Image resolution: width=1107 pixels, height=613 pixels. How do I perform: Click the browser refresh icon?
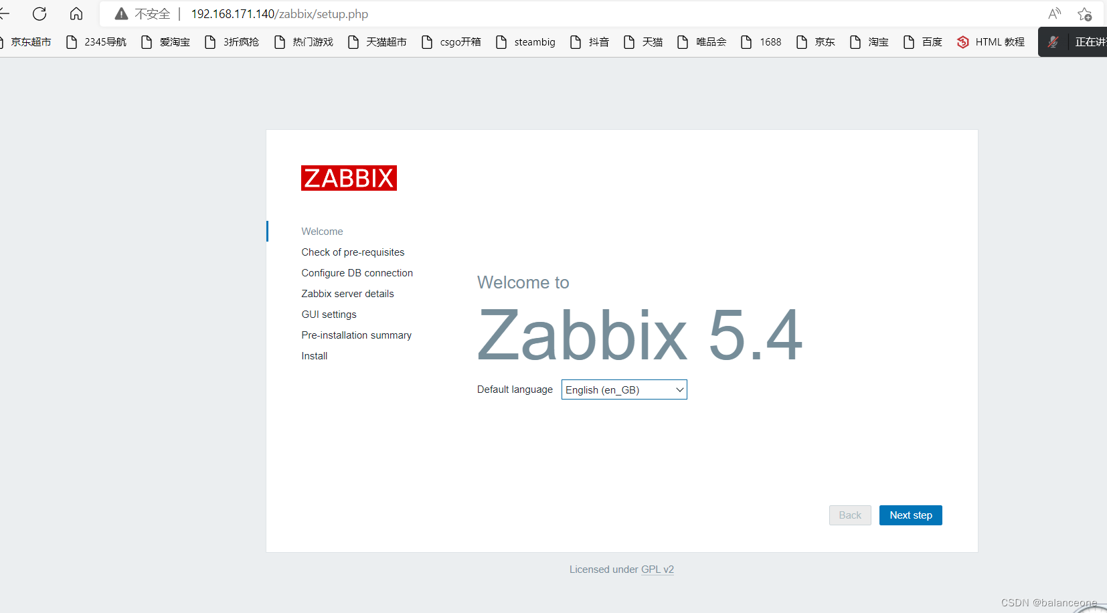[39, 13]
